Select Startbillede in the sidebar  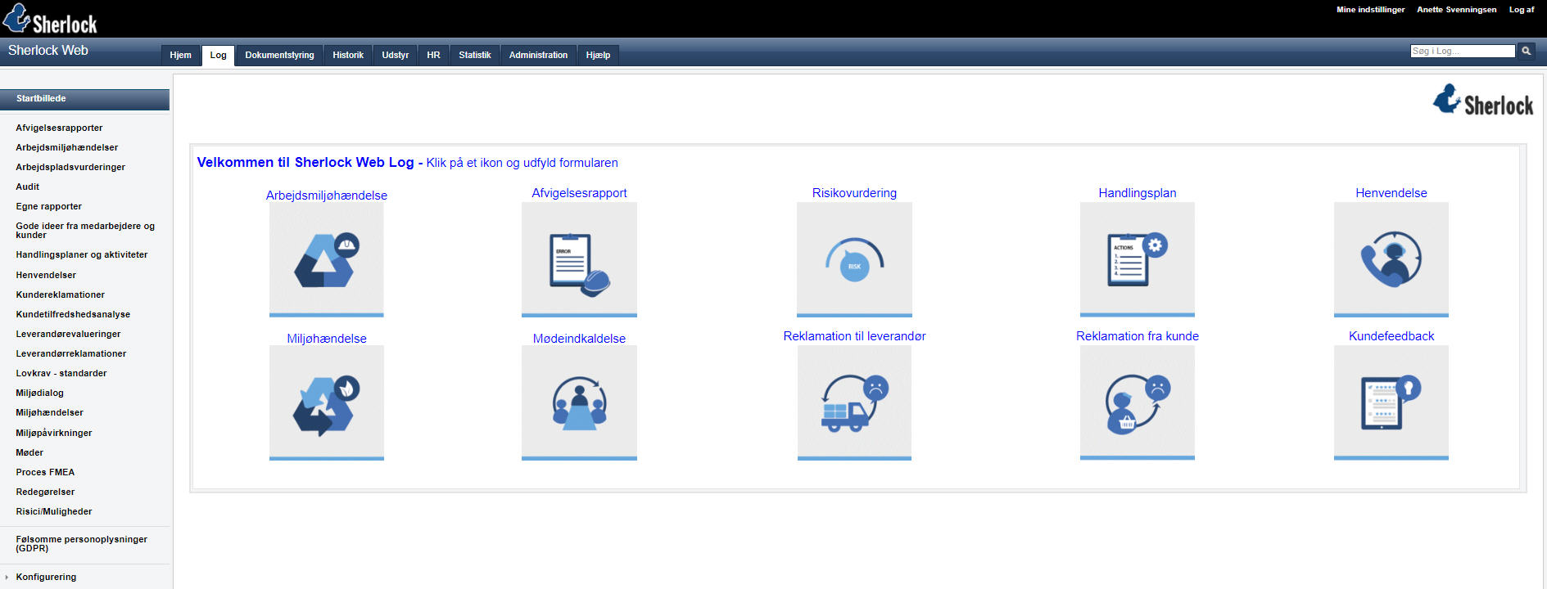[85, 99]
